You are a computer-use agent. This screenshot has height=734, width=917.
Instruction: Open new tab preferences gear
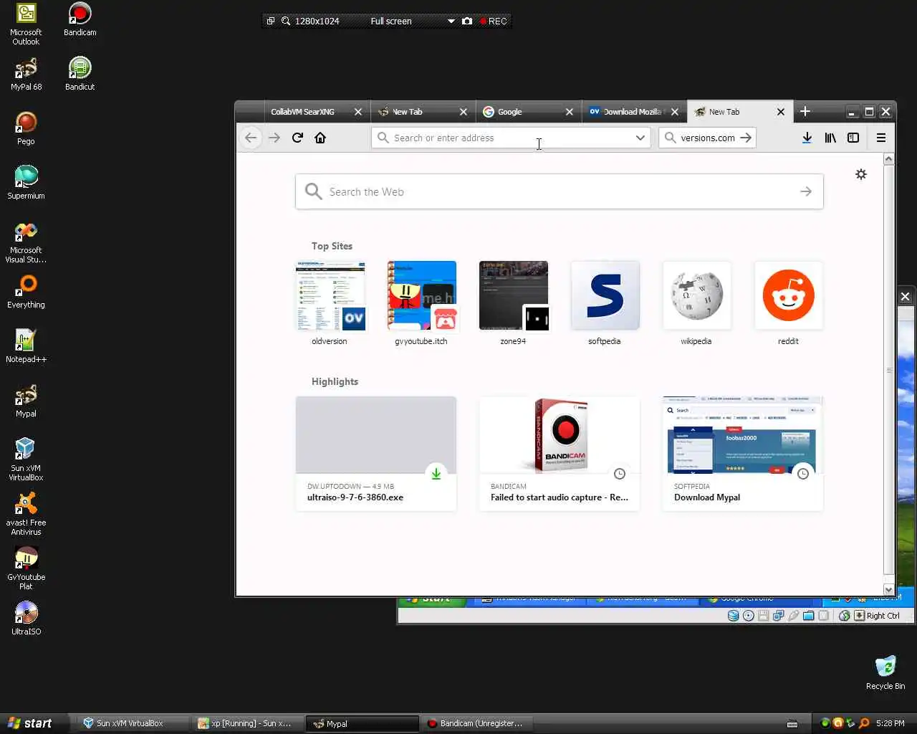861,174
